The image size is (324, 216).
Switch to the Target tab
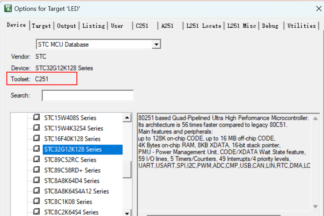pos(42,26)
